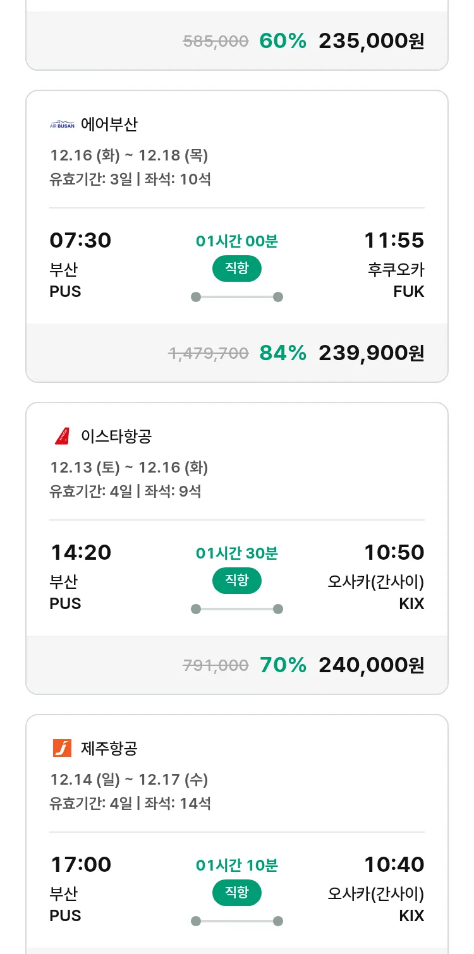Open the 에어부산 airline name

coord(109,124)
